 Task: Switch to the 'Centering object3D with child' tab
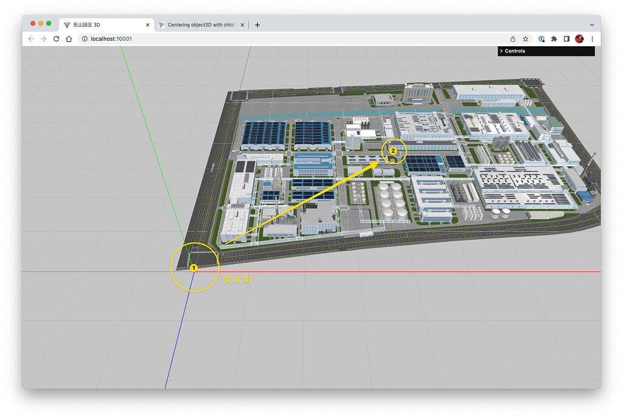pyautogui.click(x=201, y=24)
